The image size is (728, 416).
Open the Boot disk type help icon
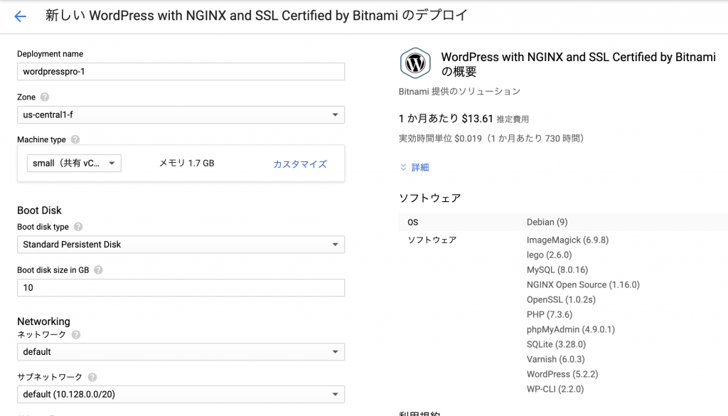click(x=78, y=227)
